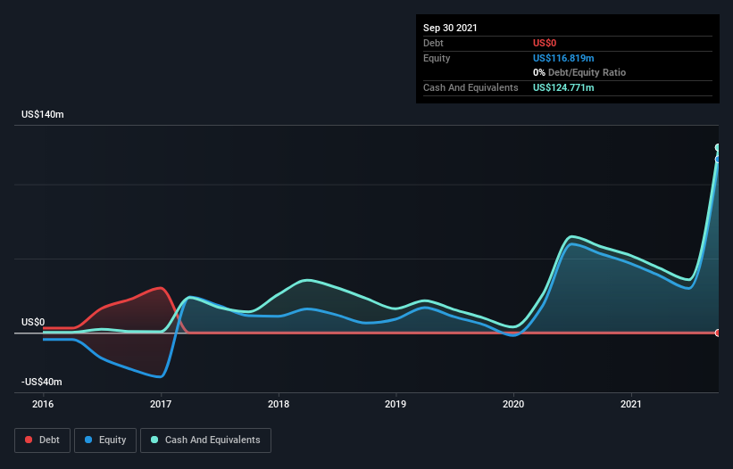The image size is (733, 469).
Task: Click the red Debt data point marker
Action: point(718,333)
